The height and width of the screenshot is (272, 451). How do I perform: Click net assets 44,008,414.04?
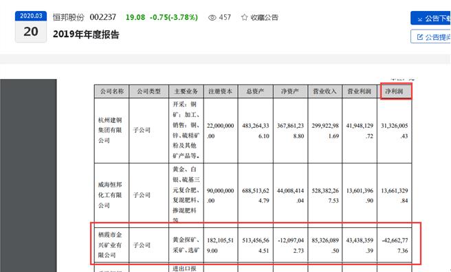coord(291,196)
